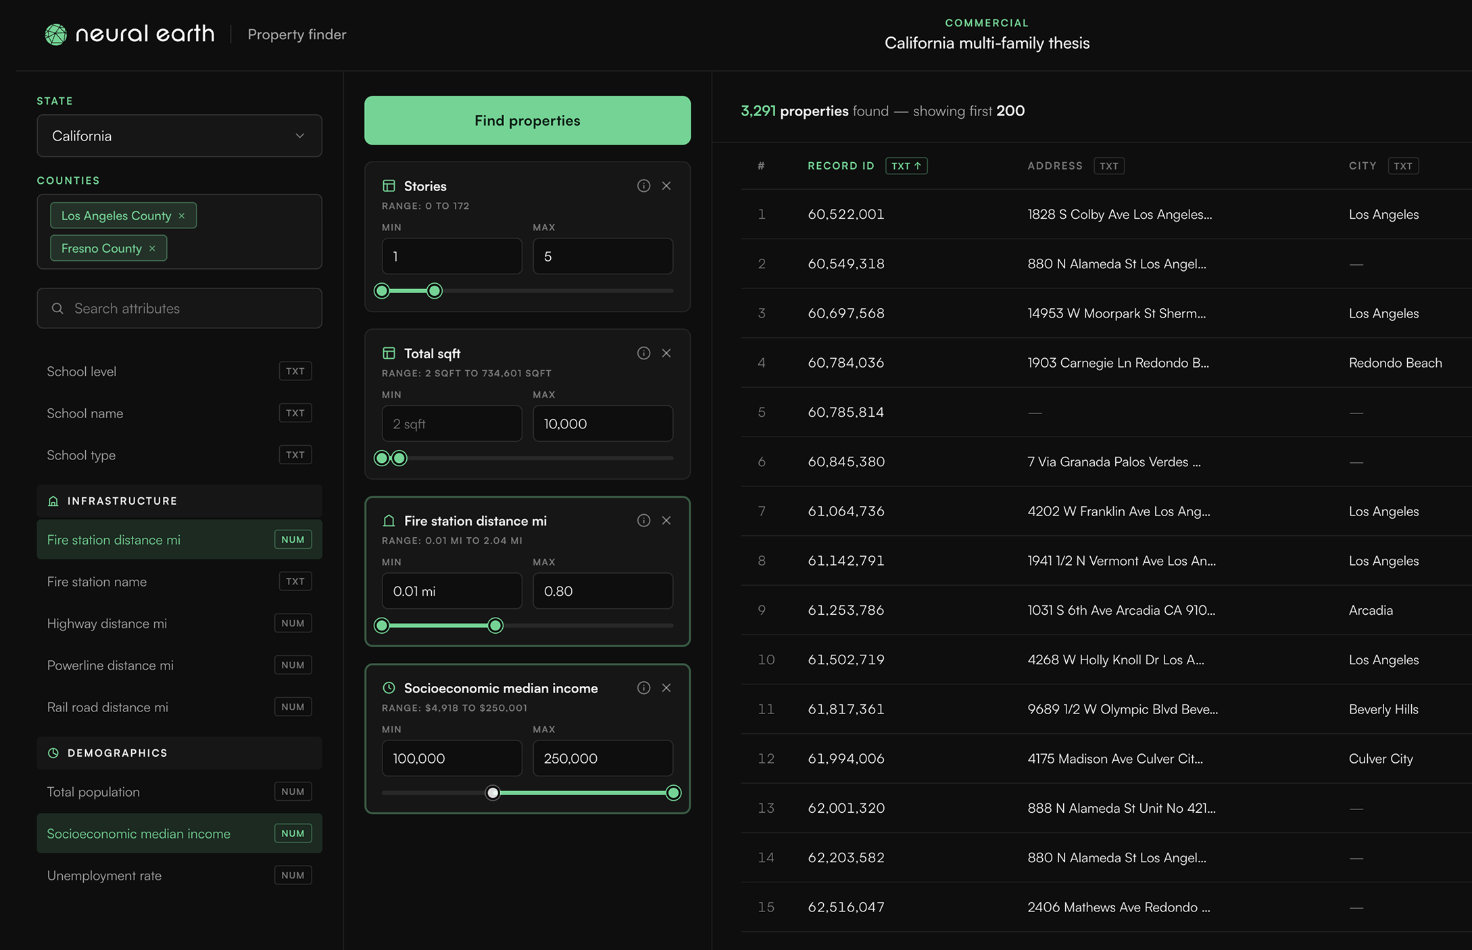Select the School level attribute

[x=179, y=372]
